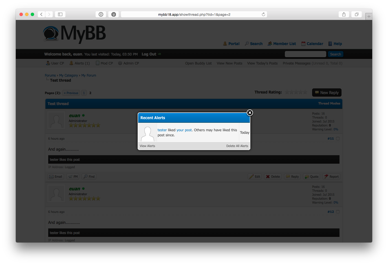This screenshot has width=388, height=265.
Task: Click the uBlock extension icon
Action: pyautogui.click(x=114, y=14)
